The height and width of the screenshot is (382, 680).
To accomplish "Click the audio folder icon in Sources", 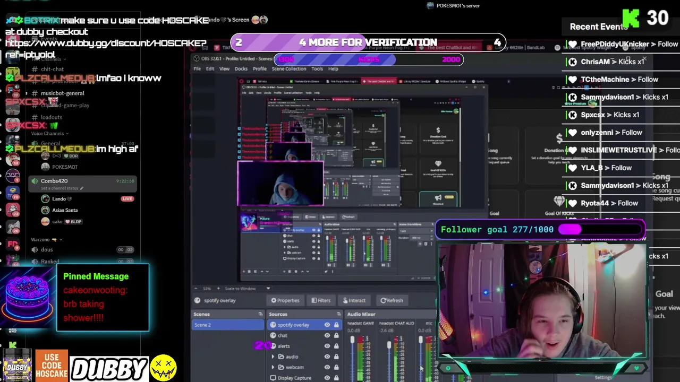I will point(281,357).
